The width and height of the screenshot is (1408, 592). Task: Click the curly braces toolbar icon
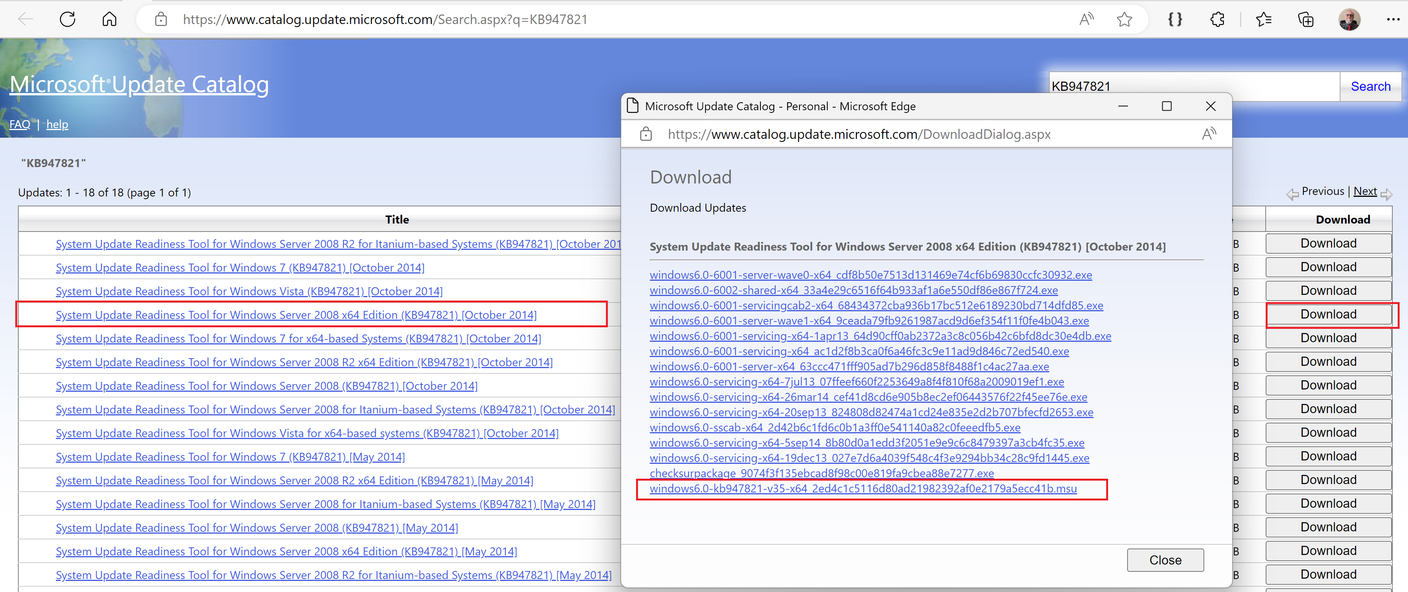[x=1174, y=20]
